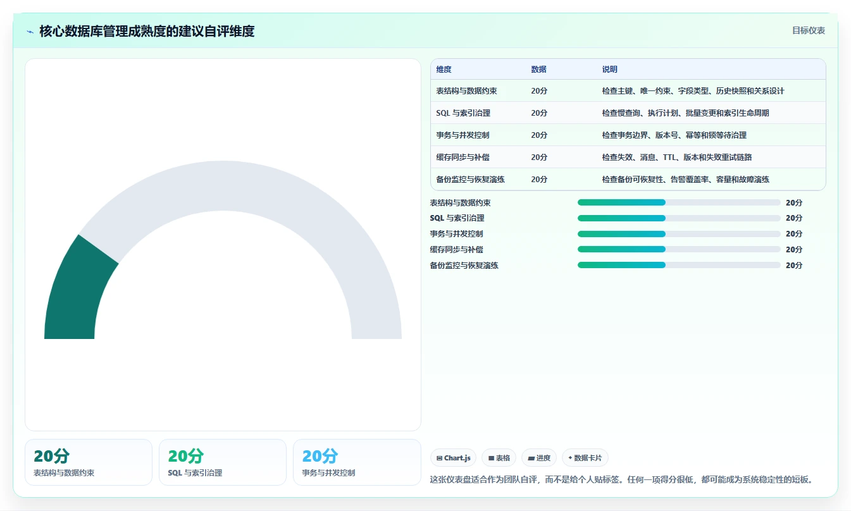Select table cell 表结构与数据约束
Image resolution: width=851 pixels, height=511 pixels.
pos(466,91)
